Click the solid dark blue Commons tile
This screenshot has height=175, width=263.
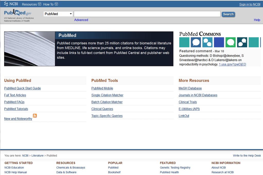(x=219, y=42)
